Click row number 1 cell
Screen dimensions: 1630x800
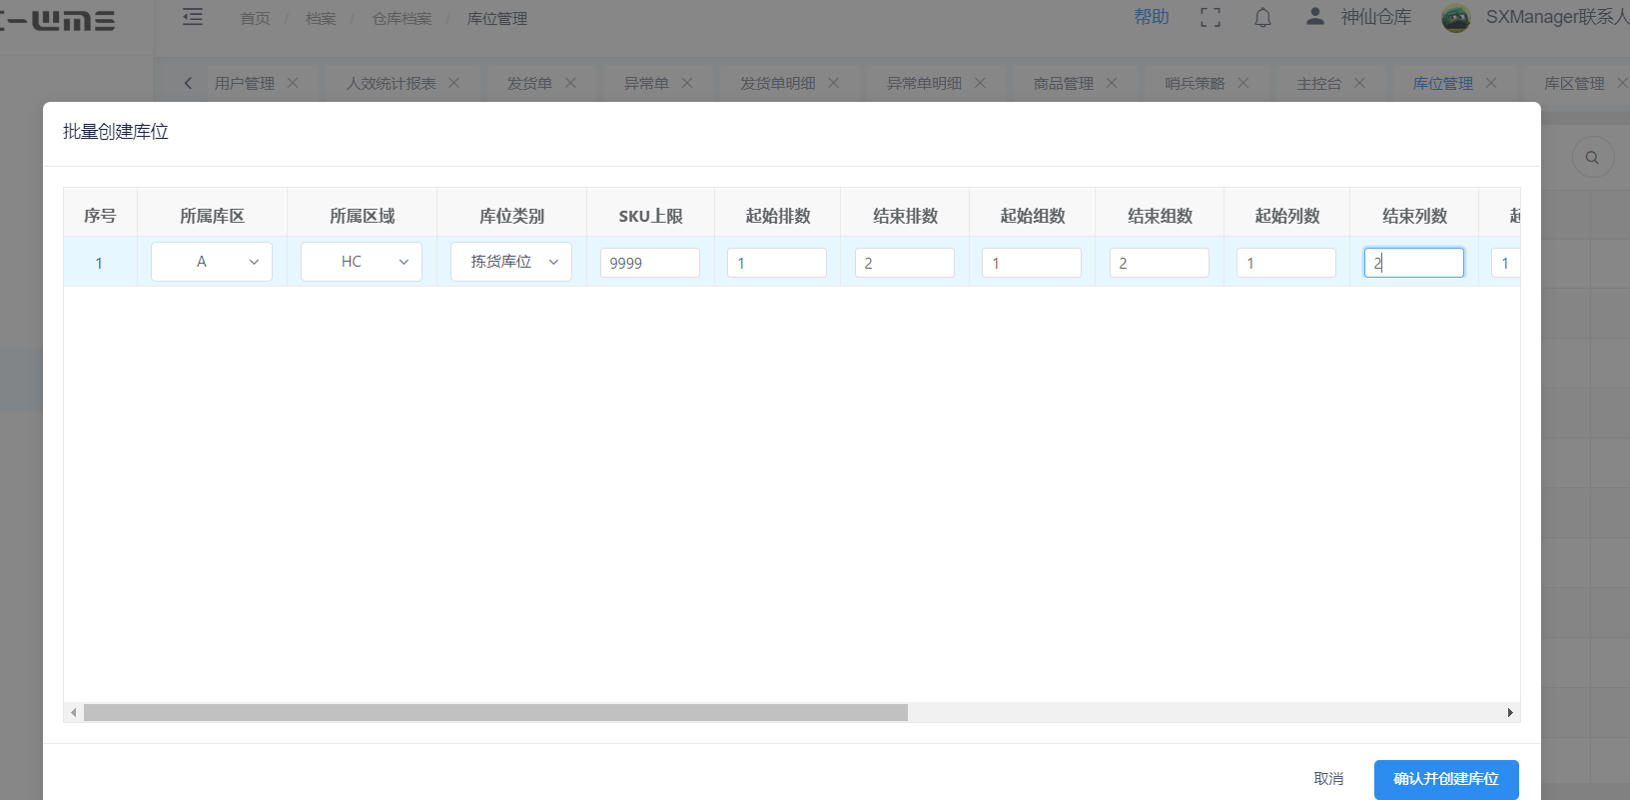click(99, 263)
